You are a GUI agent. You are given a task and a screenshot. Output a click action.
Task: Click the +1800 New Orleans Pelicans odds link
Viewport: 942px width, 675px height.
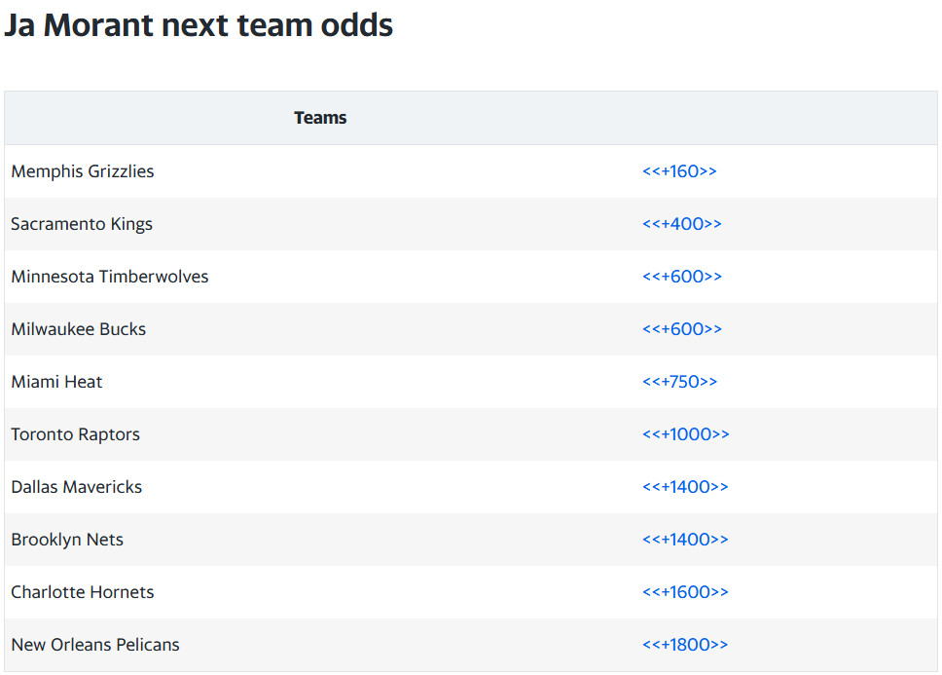pyautogui.click(x=685, y=645)
